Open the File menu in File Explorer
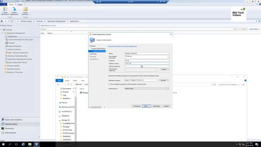The width and height of the screenshot is (261, 147). [59, 80]
